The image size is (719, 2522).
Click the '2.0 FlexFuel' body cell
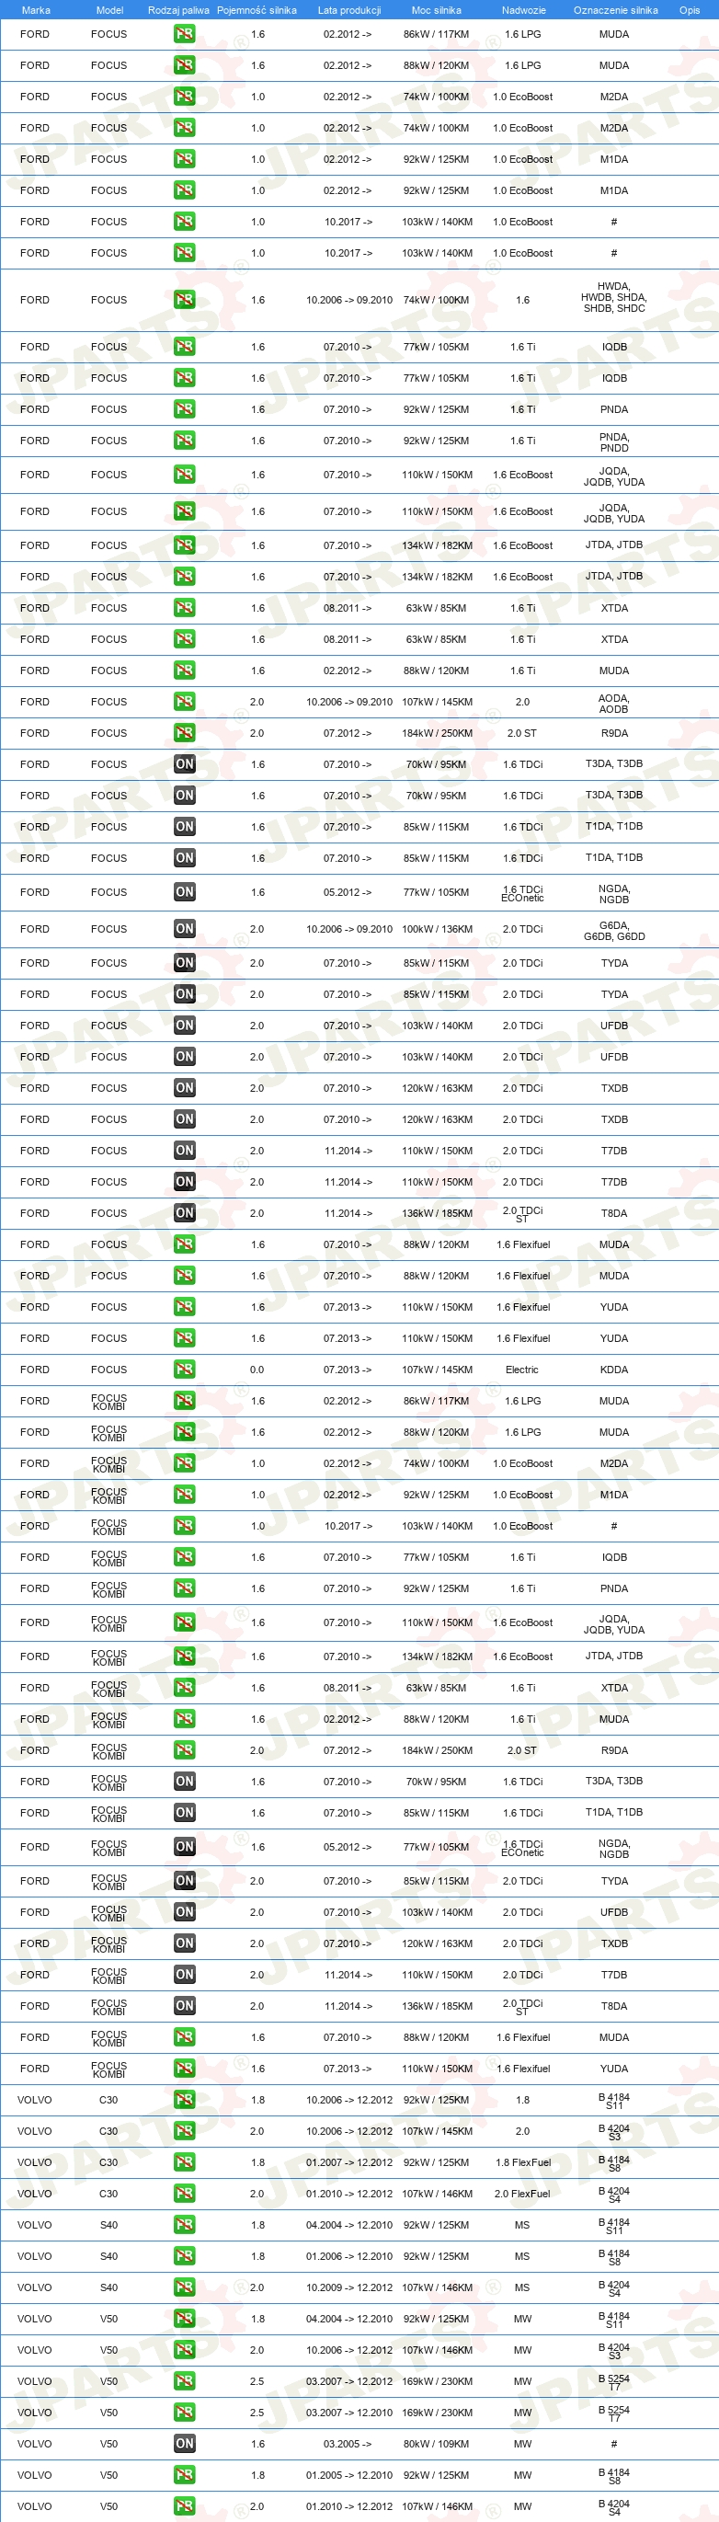(x=522, y=2194)
